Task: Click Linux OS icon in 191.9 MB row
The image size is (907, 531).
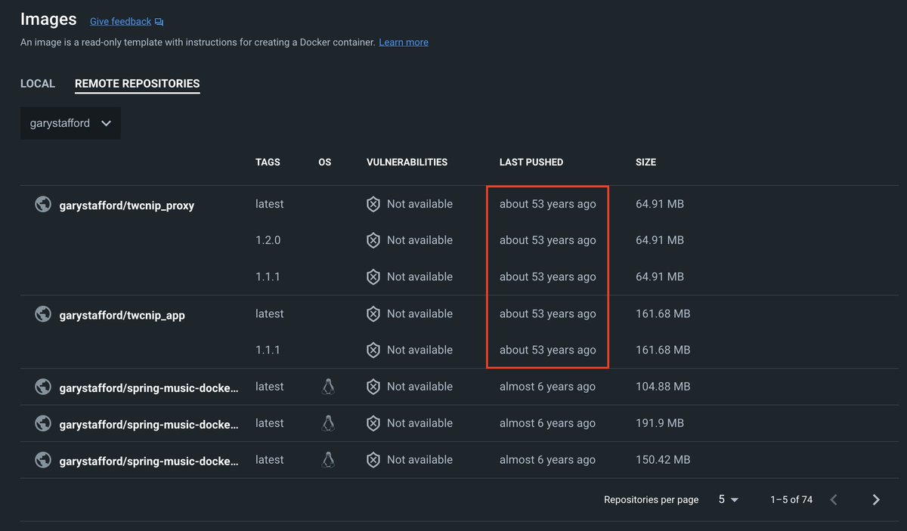Action: pos(328,423)
